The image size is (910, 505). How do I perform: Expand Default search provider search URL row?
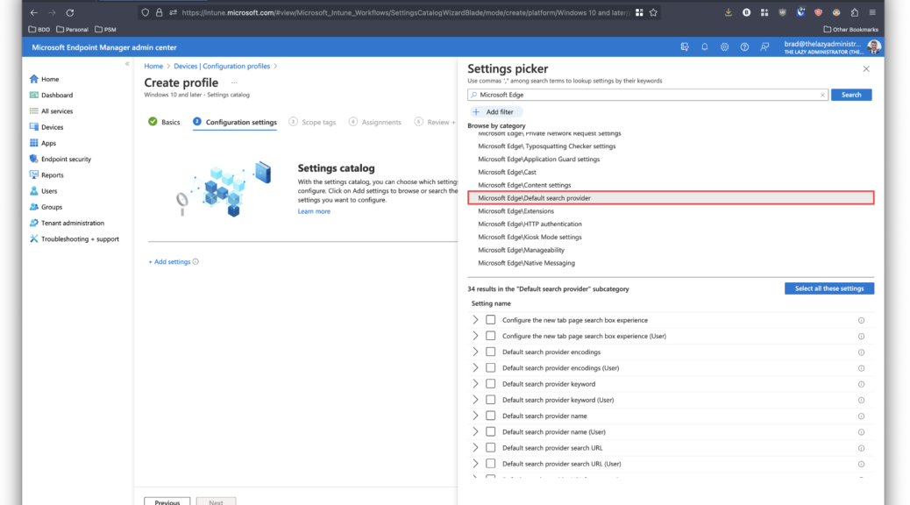(475, 447)
